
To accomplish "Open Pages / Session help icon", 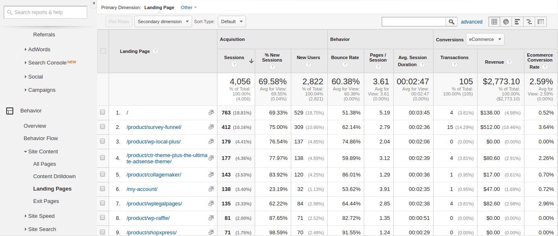I will click(378, 67).
